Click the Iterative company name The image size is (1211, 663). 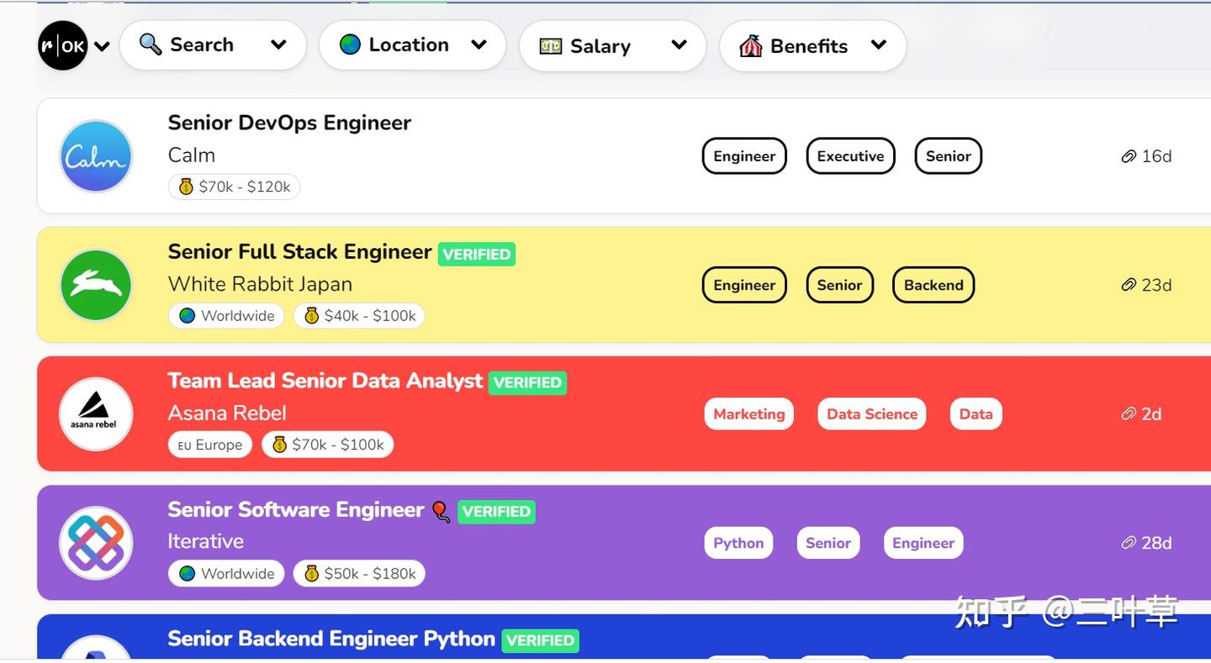[206, 542]
